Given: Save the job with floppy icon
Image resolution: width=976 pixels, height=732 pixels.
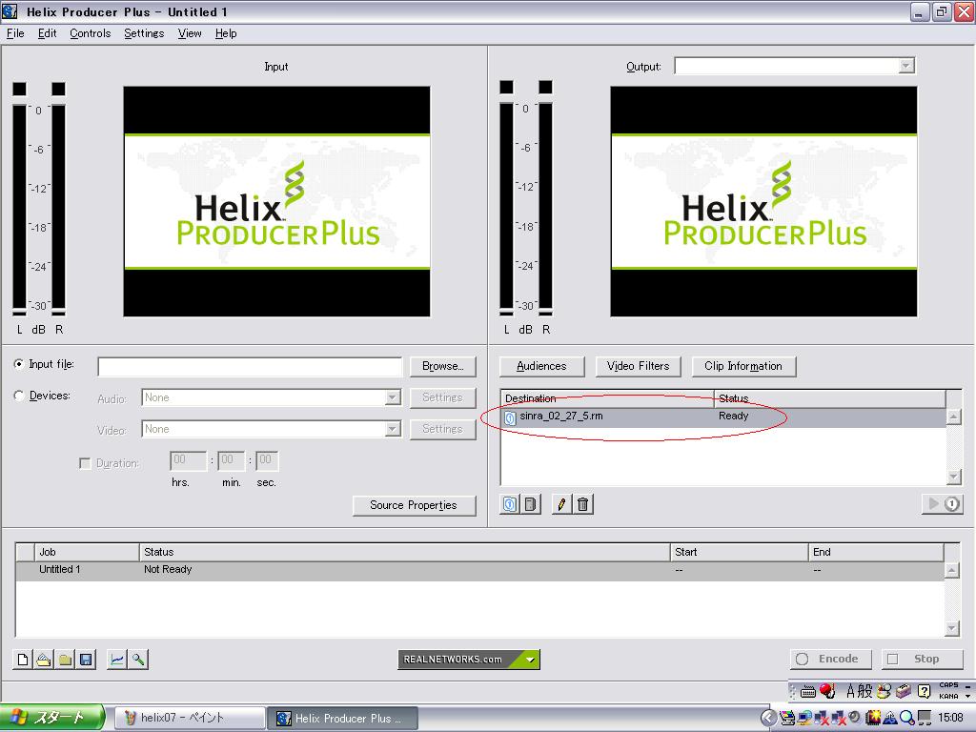Looking at the screenshot, I should point(86,660).
